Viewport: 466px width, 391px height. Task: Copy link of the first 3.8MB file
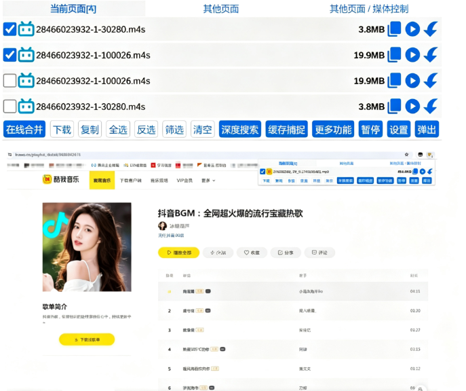coord(394,29)
